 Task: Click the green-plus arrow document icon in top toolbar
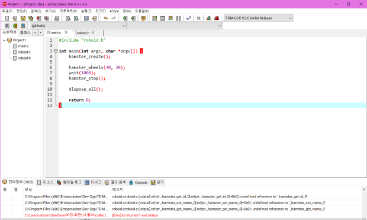(x=125, y=18)
